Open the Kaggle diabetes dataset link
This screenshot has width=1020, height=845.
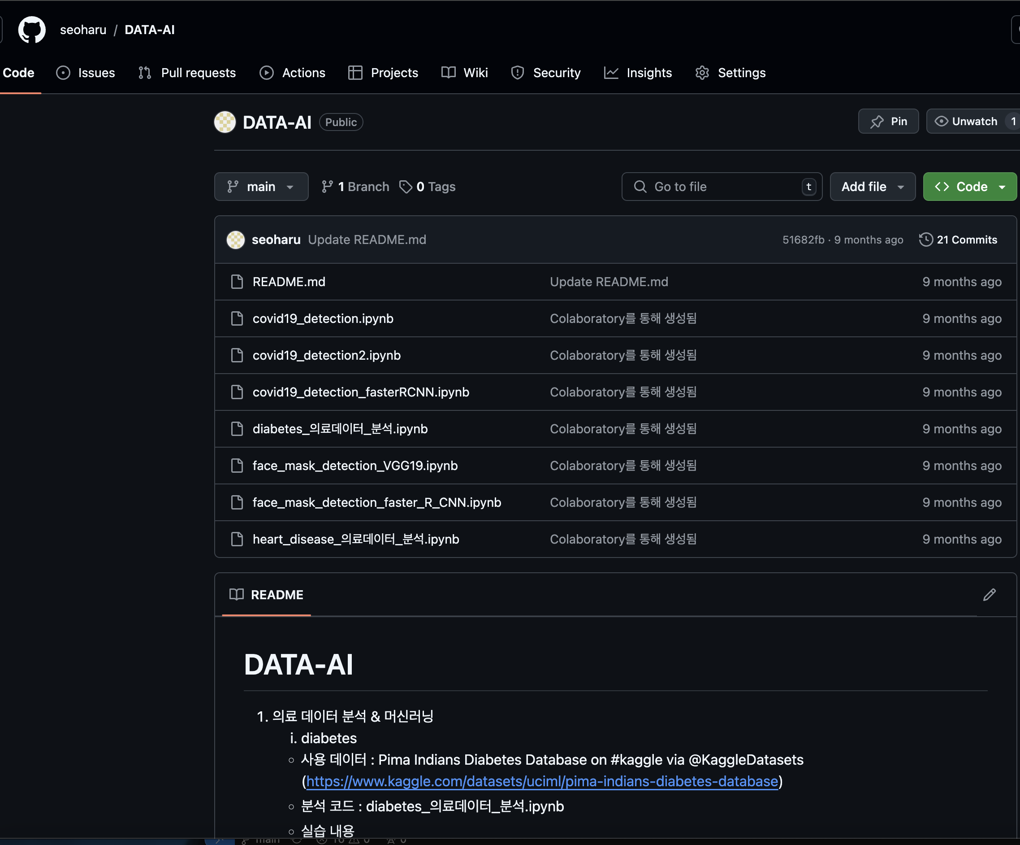pyautogui.click(x=541, y=781)
